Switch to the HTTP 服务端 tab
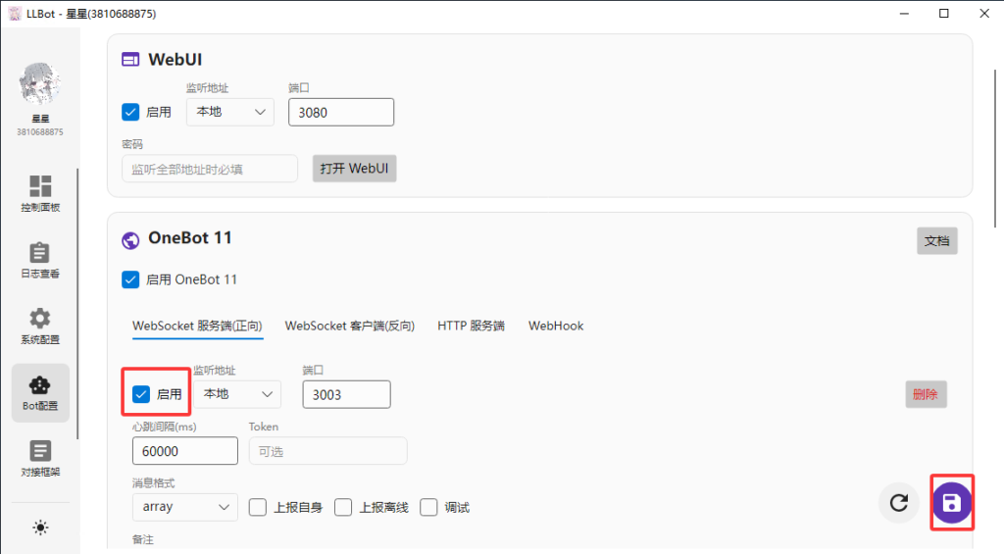This screenshot has width=1004, height=554. (x=472, y=326)
